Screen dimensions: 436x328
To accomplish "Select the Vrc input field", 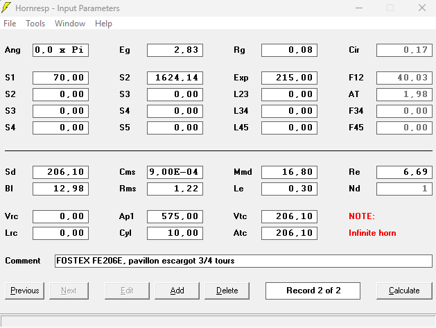I will (x=60, y=216).
